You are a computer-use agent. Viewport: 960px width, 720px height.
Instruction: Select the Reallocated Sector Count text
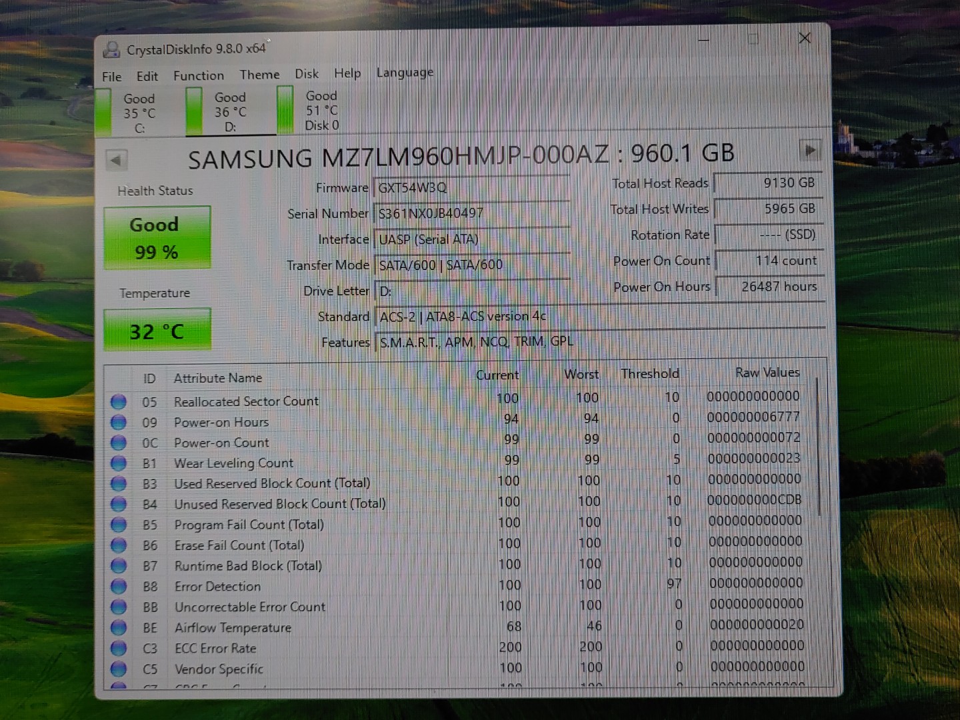click(x=246, y=401)
